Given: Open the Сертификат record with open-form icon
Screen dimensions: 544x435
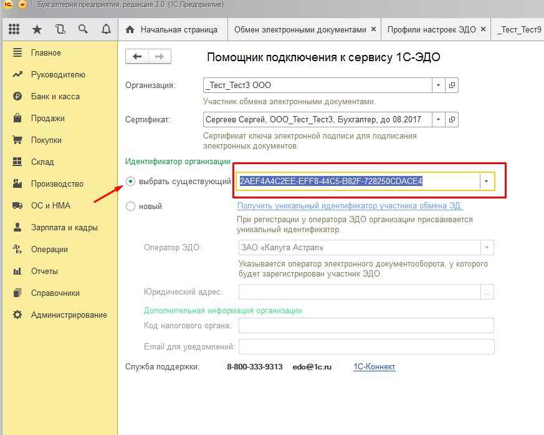Looking at the screenshot, I should point(452,120).
